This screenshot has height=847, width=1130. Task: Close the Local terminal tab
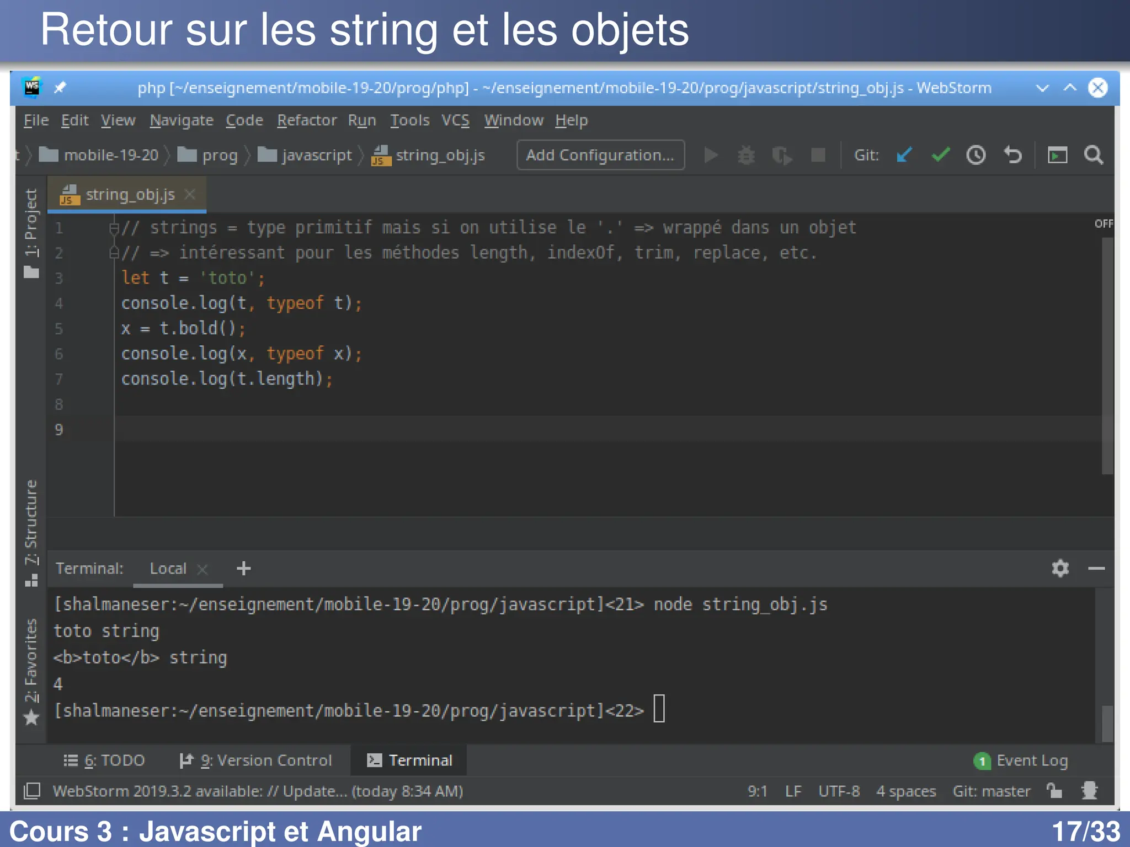pyautogui.click(x=202, y=569)
